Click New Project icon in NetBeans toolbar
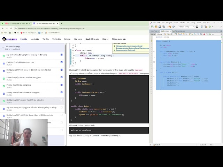223x167 pixels. point(156,27)
